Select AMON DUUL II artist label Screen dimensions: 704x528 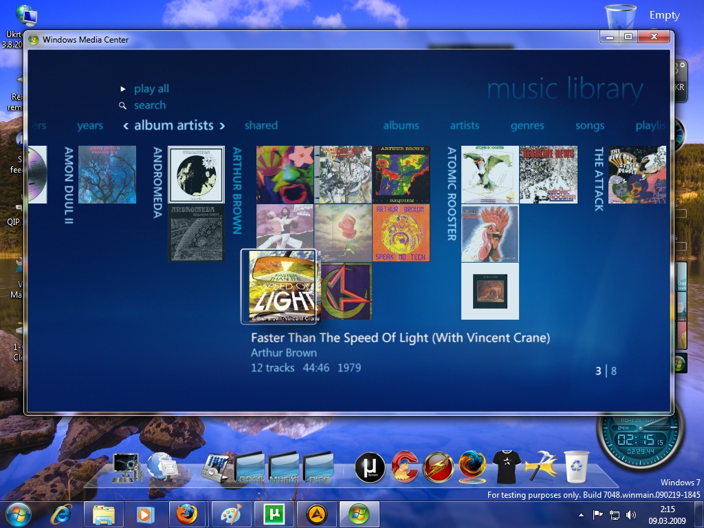tap(69, 185)
